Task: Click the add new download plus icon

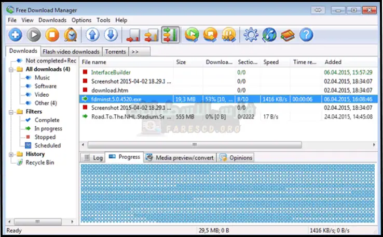Action: [x=16, y=35]
